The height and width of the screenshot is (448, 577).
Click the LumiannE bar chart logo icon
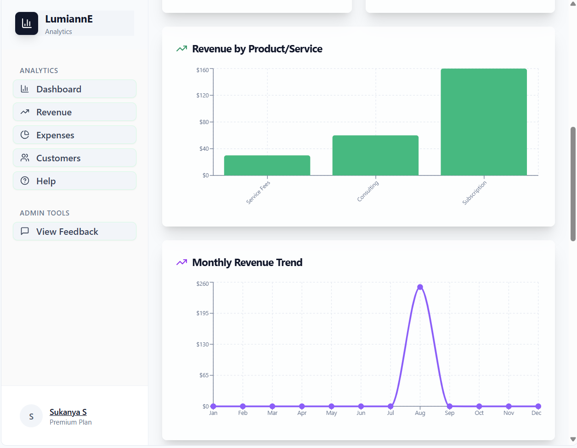click(x=27, y=23)
